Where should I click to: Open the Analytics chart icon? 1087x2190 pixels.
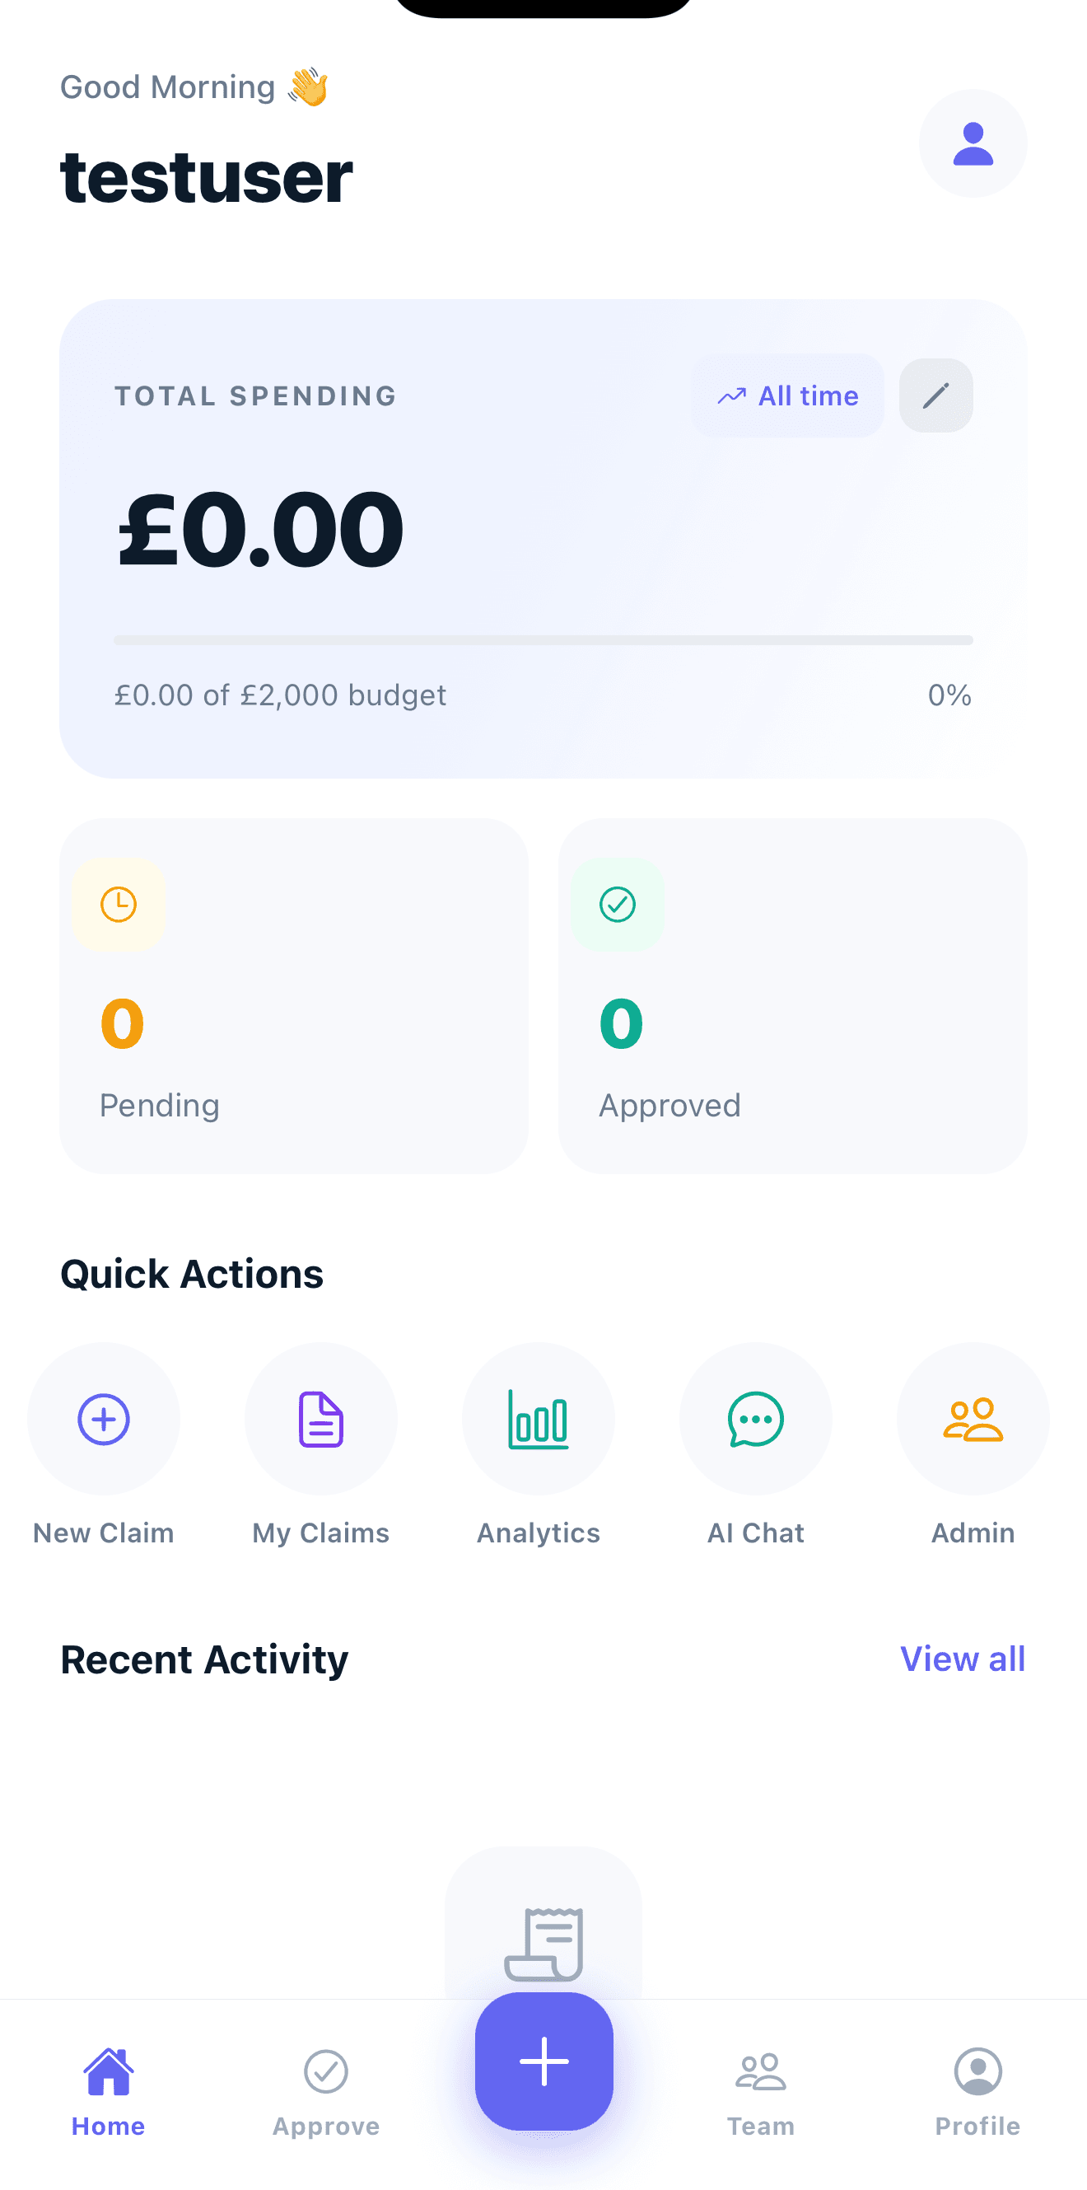coord(538,1419)
